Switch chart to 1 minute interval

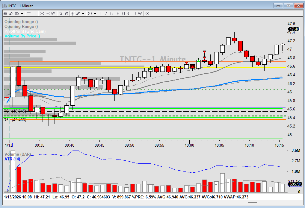(100, 13)
